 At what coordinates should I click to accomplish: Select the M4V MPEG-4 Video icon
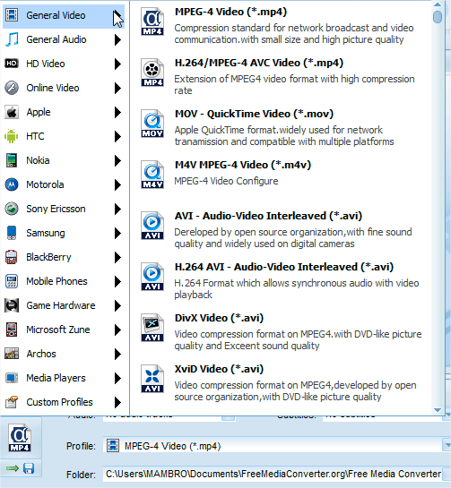(x=152, y=175)
